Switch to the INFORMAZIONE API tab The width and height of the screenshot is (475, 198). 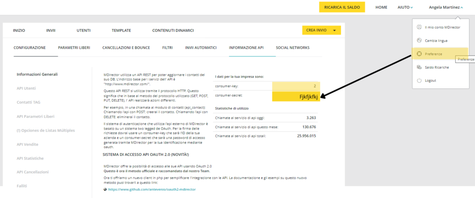(x=246, y=48)
